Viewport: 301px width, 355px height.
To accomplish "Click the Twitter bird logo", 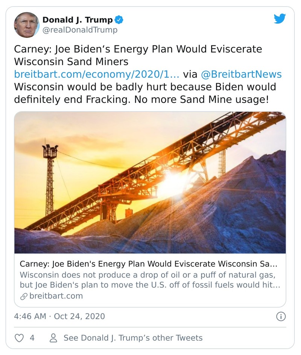I will [x=280, y=19].
